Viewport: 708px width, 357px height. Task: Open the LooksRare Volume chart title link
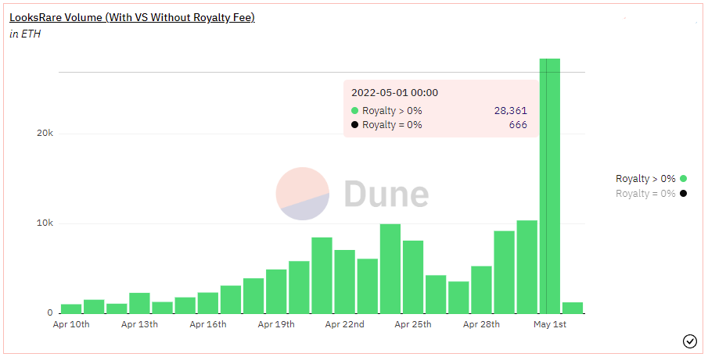[x=132, y=18]
